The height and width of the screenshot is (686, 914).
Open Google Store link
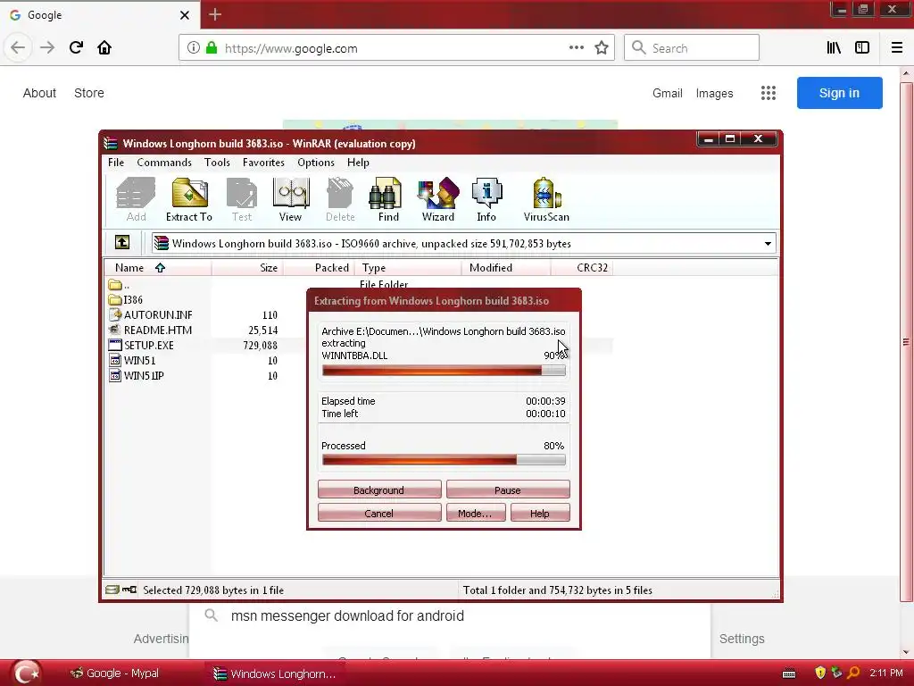(89, 93)
